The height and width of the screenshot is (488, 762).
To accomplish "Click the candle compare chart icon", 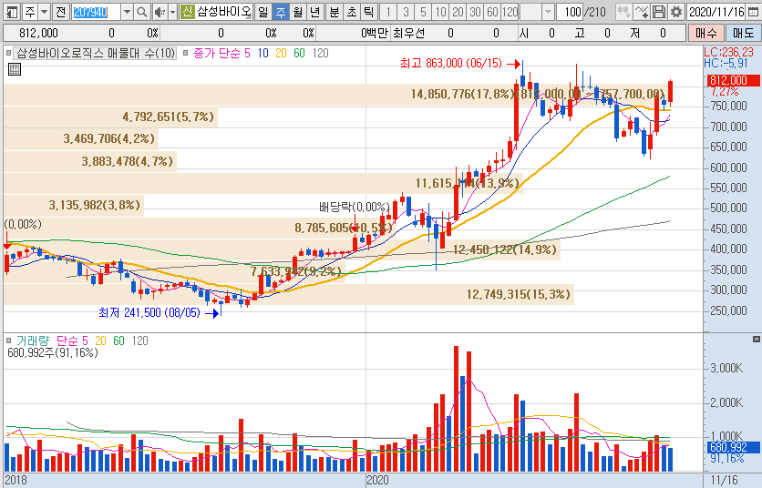I will click(624, 12).
